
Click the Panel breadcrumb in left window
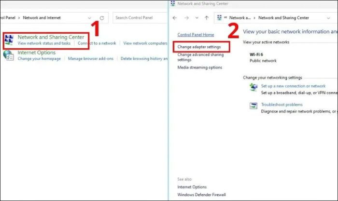click(8, 18)
